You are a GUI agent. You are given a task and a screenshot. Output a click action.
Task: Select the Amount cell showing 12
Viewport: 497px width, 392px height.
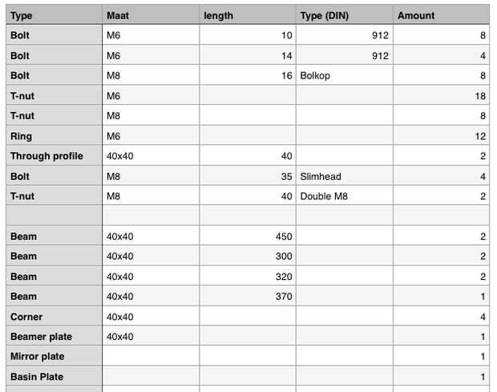pos(440,136)
